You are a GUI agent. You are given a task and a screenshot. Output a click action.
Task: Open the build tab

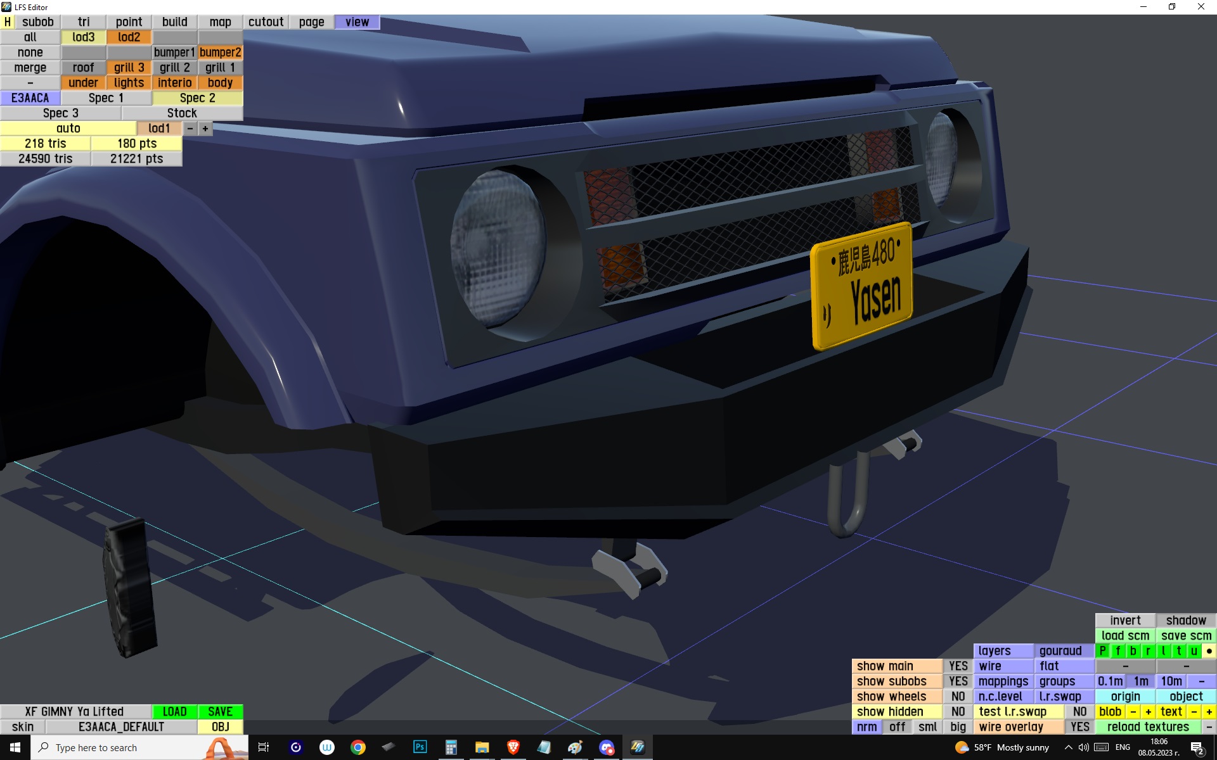coord(174,22)
